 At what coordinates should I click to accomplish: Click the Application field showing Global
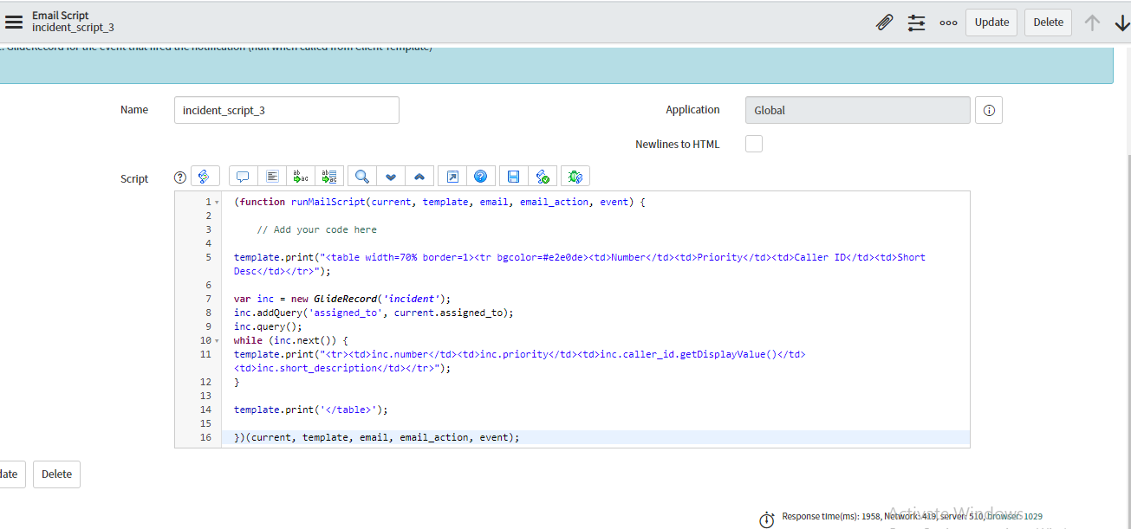(858, 110)
